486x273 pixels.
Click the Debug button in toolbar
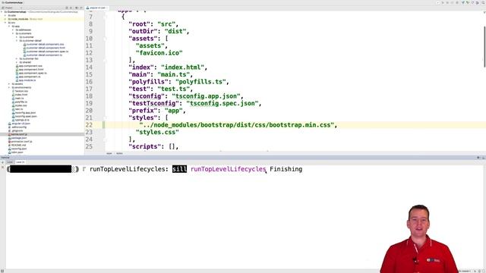pyautogui.click(x=447, y=2)
